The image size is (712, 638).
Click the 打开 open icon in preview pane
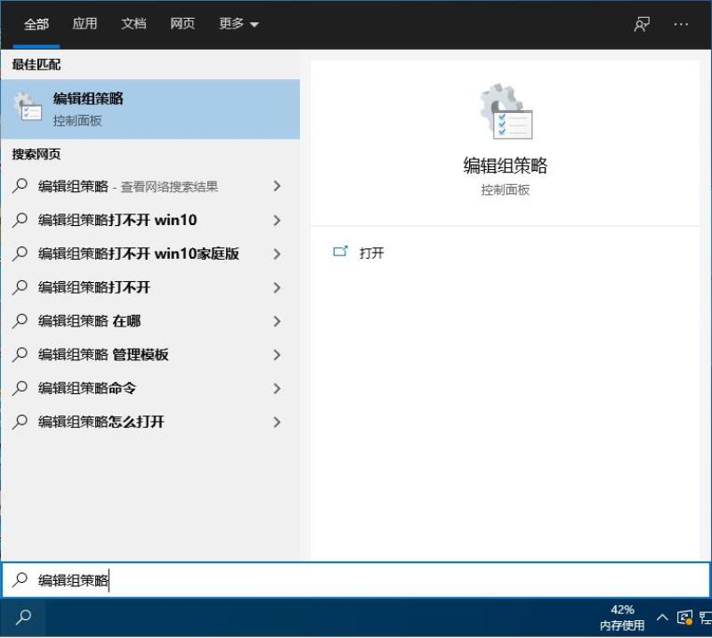(x=340, y=252)
